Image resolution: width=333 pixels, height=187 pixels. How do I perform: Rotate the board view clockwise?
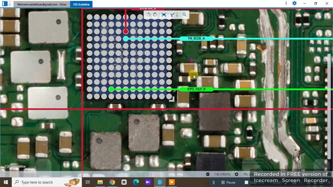(155, 15)
